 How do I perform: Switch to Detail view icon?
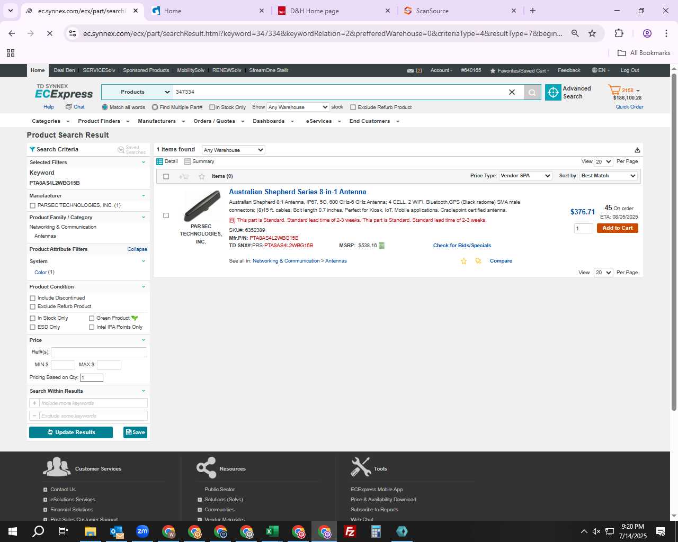point(159,161)
